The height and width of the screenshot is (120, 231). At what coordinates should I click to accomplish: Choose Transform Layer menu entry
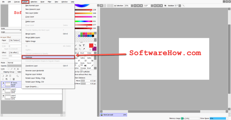click(48, 66)
